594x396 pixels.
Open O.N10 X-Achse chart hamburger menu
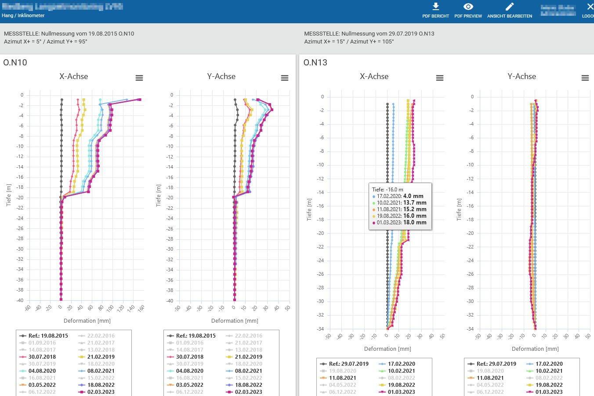139,78
